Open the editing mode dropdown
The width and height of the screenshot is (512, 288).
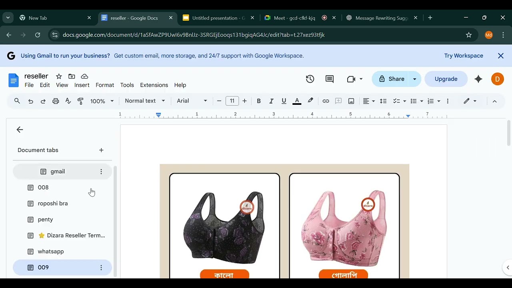470,101
